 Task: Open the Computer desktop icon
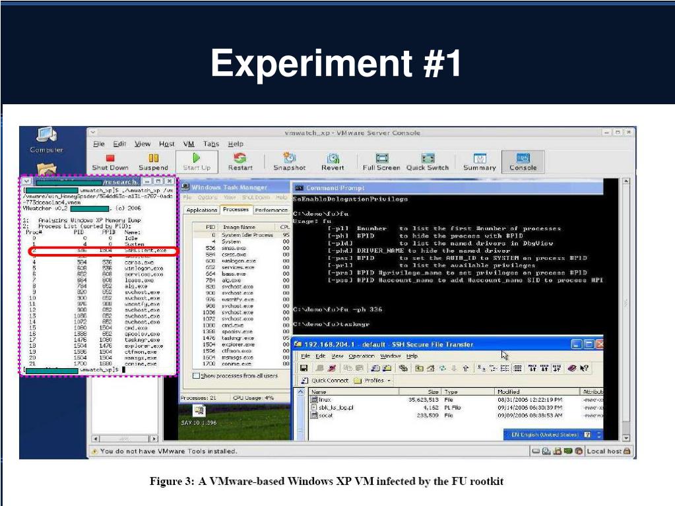pos(46,141)
